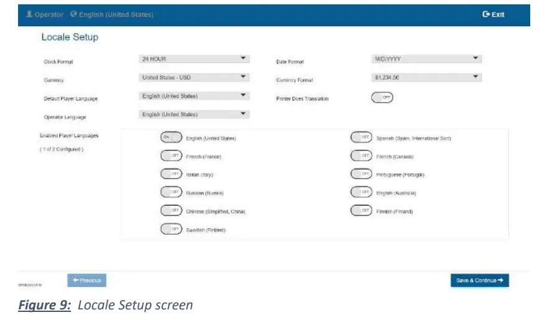Screen dimensions: 552x320
Task: Open the Currency dropdown
Action: 194,78
